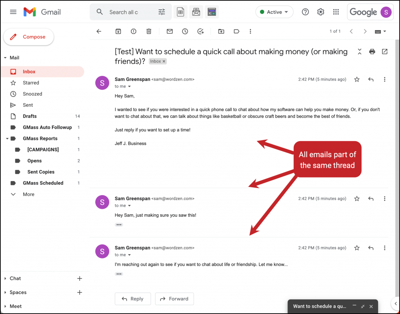
Task: Snooze the email using the clock icon
Action: click(x=185, y=31)
